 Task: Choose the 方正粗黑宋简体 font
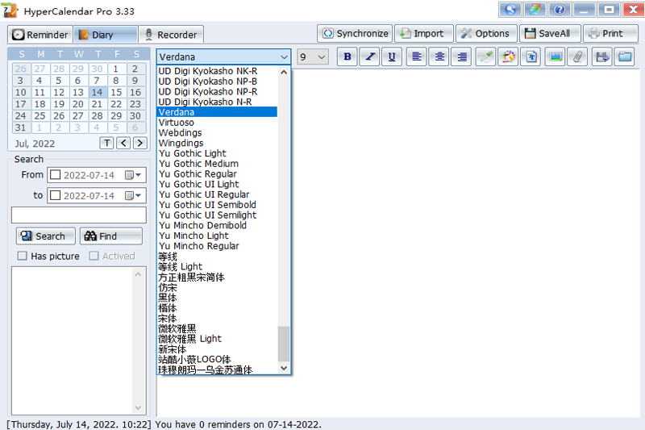coord(217,277)
